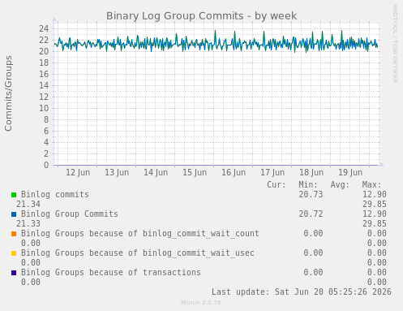This screenshot has width=403, height=311.
Task: Click 'Binlog Groups because of binlog_commit_wait_count' label
Action: [140, 234]
